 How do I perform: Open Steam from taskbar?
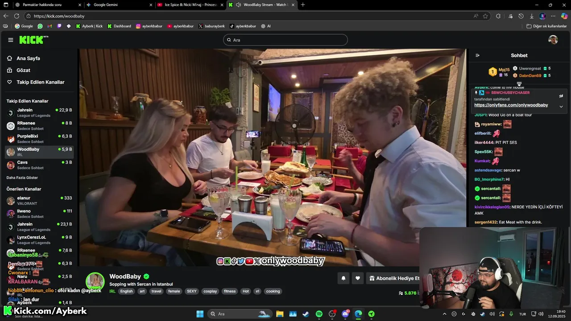pyautogui.click(x=306, y=314)
